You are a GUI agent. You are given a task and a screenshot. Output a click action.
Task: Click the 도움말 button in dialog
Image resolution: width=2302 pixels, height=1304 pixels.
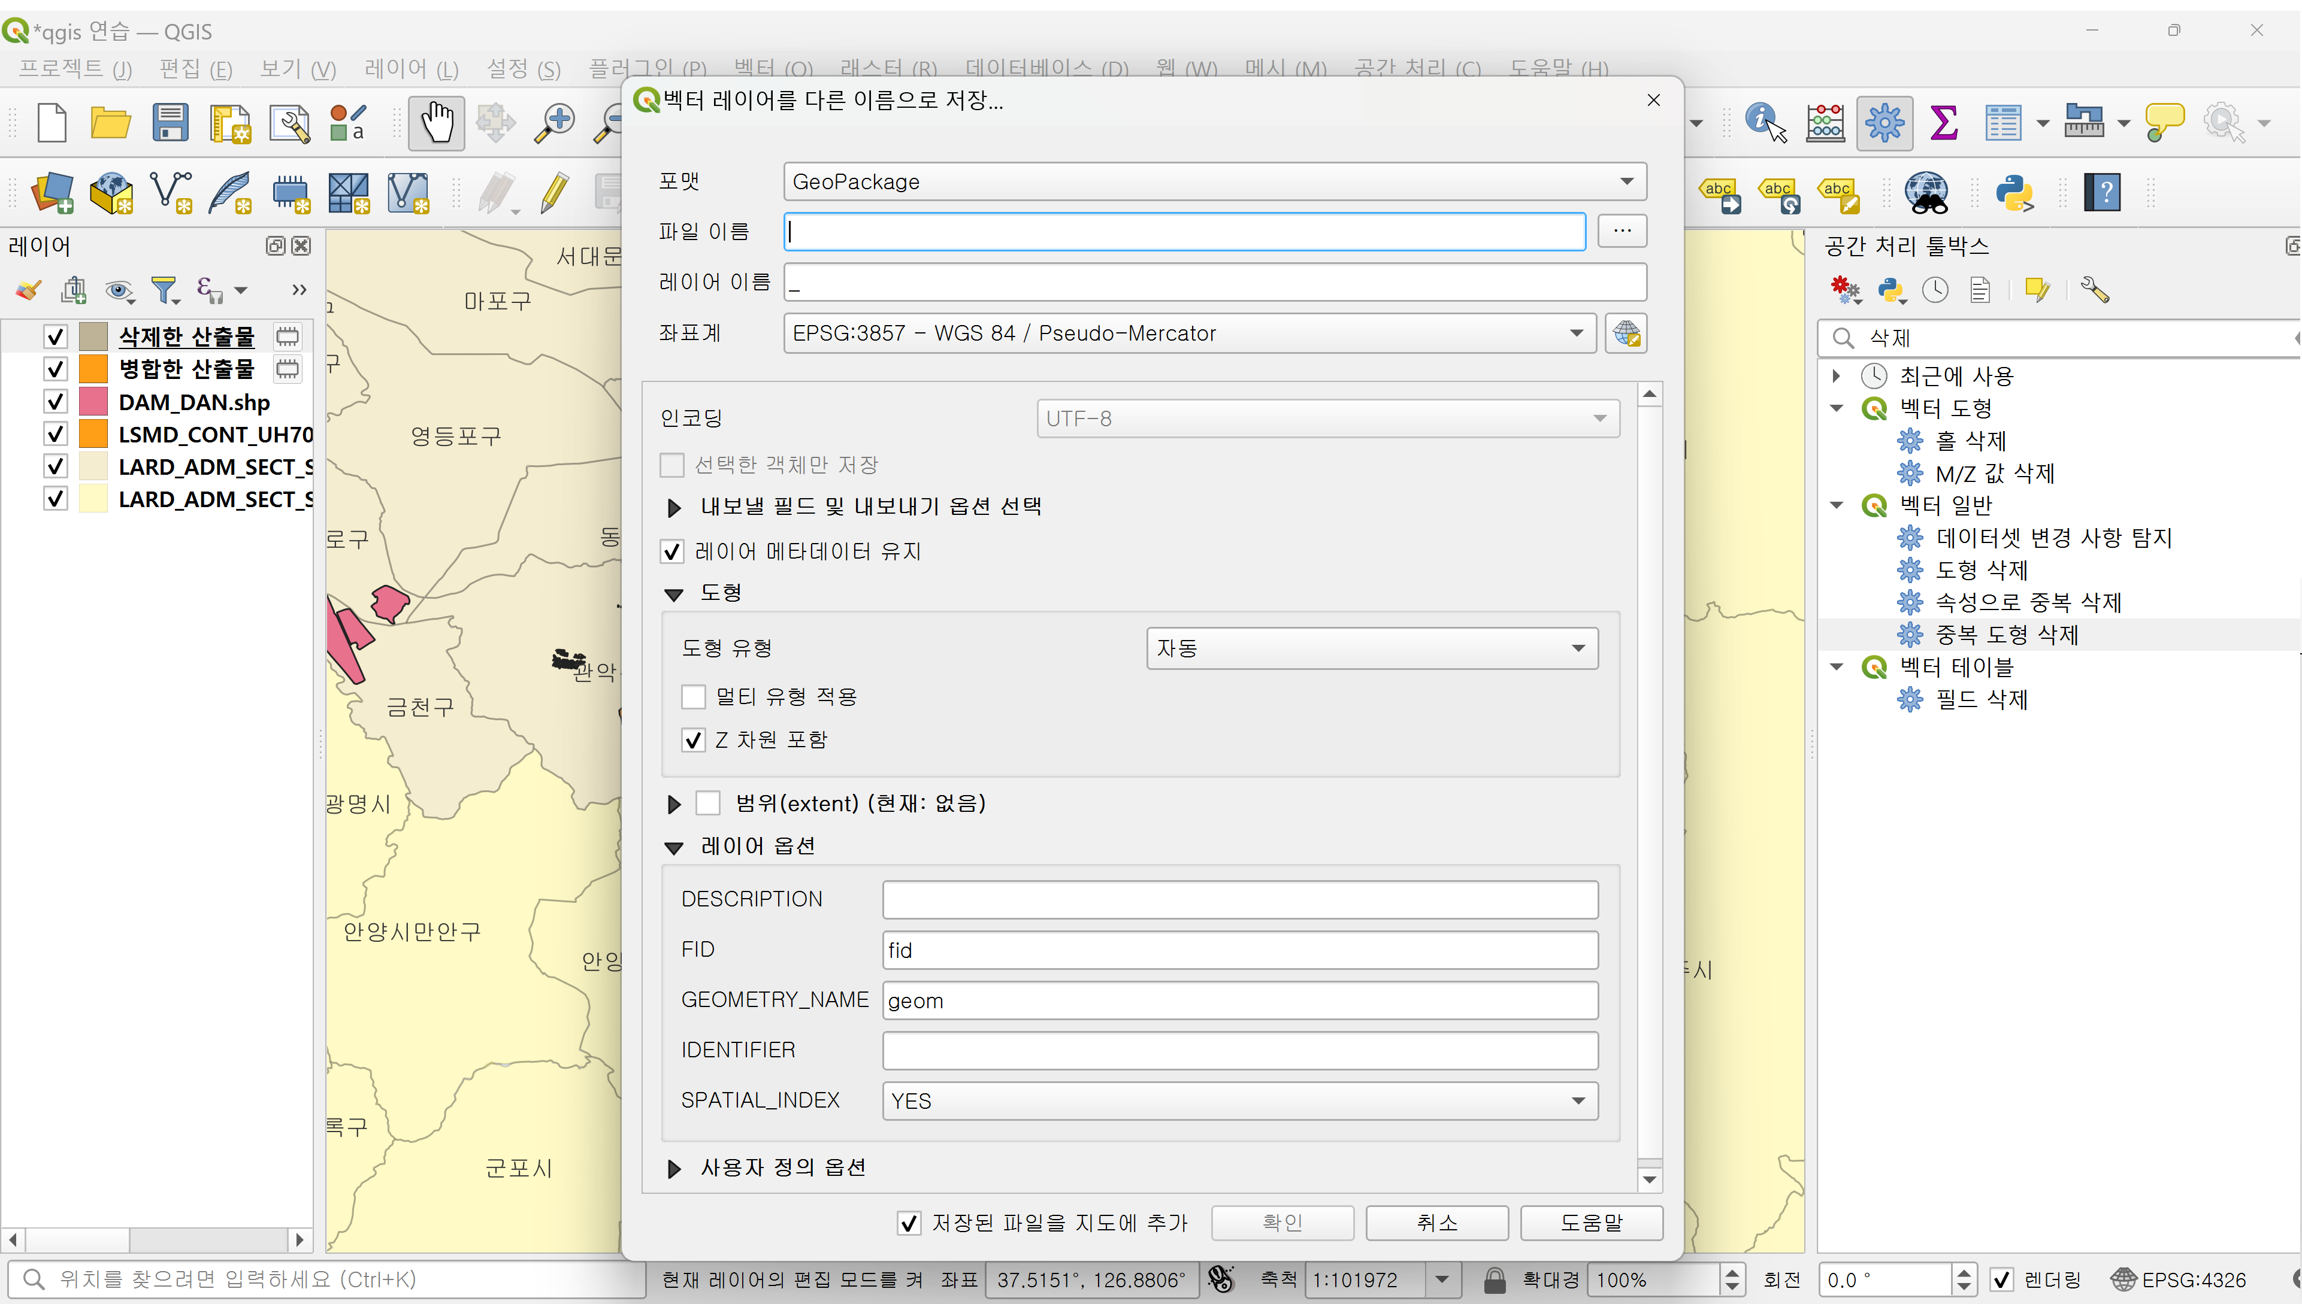1590,1223
